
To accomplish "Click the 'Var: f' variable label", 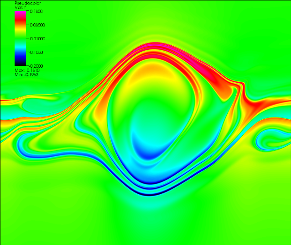I will 20,8.
